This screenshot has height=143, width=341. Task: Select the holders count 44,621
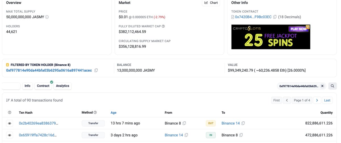tap(12, 32)
